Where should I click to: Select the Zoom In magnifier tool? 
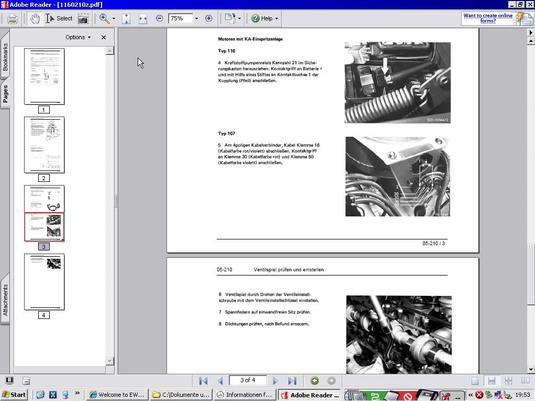pyautogui.click(x=104, y=19)
